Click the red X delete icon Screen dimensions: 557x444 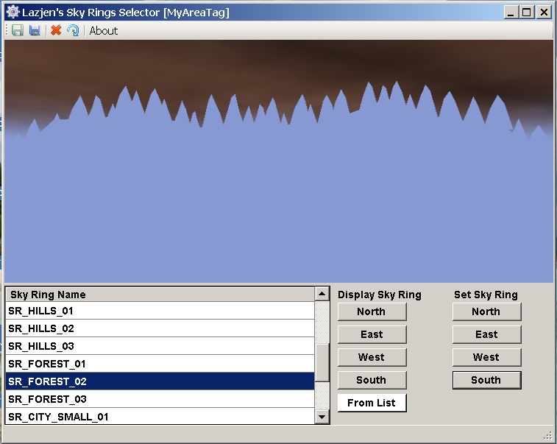click(x=56, y=30)
